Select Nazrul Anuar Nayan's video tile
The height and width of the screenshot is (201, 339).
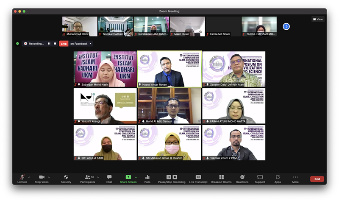[x=169, y=69]
